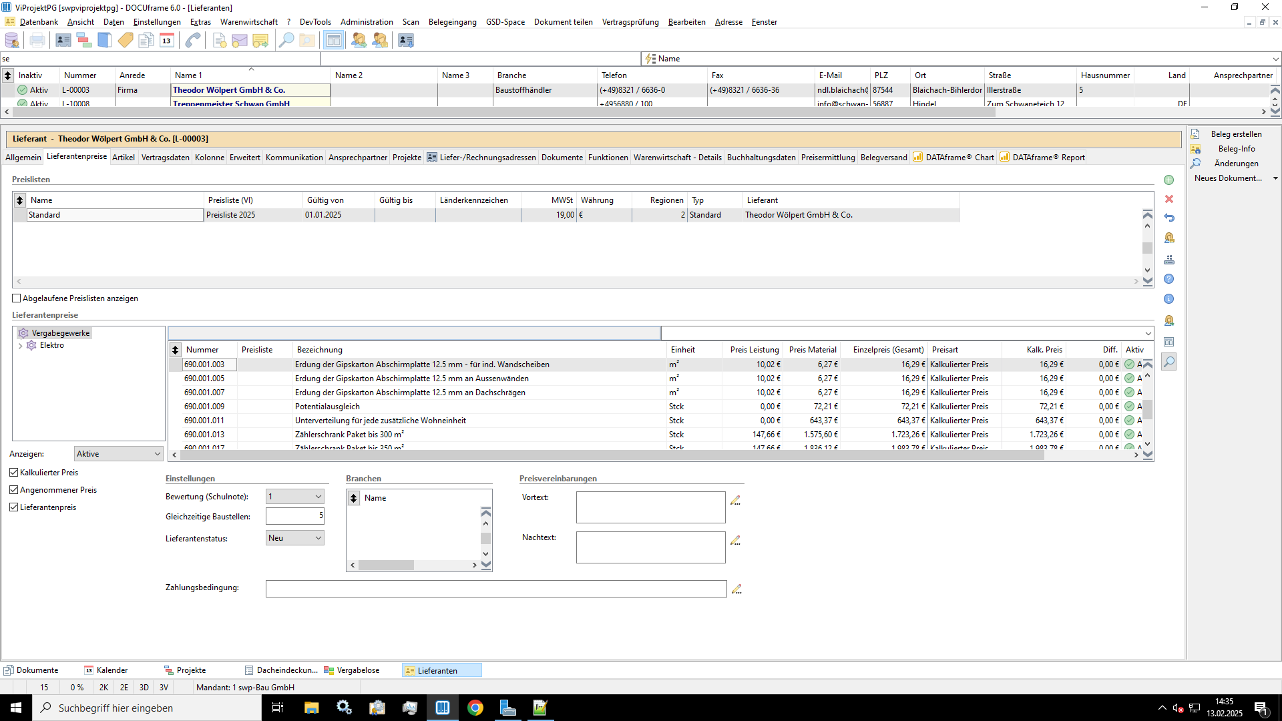This screenshot has width=1282, height=721.
Task: Click the new document toolbar icon
Action: click(x=220, y=41)
